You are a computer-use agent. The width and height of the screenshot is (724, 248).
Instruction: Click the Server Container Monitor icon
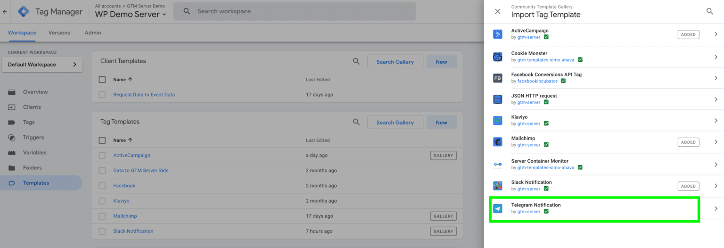click(498, 164)
